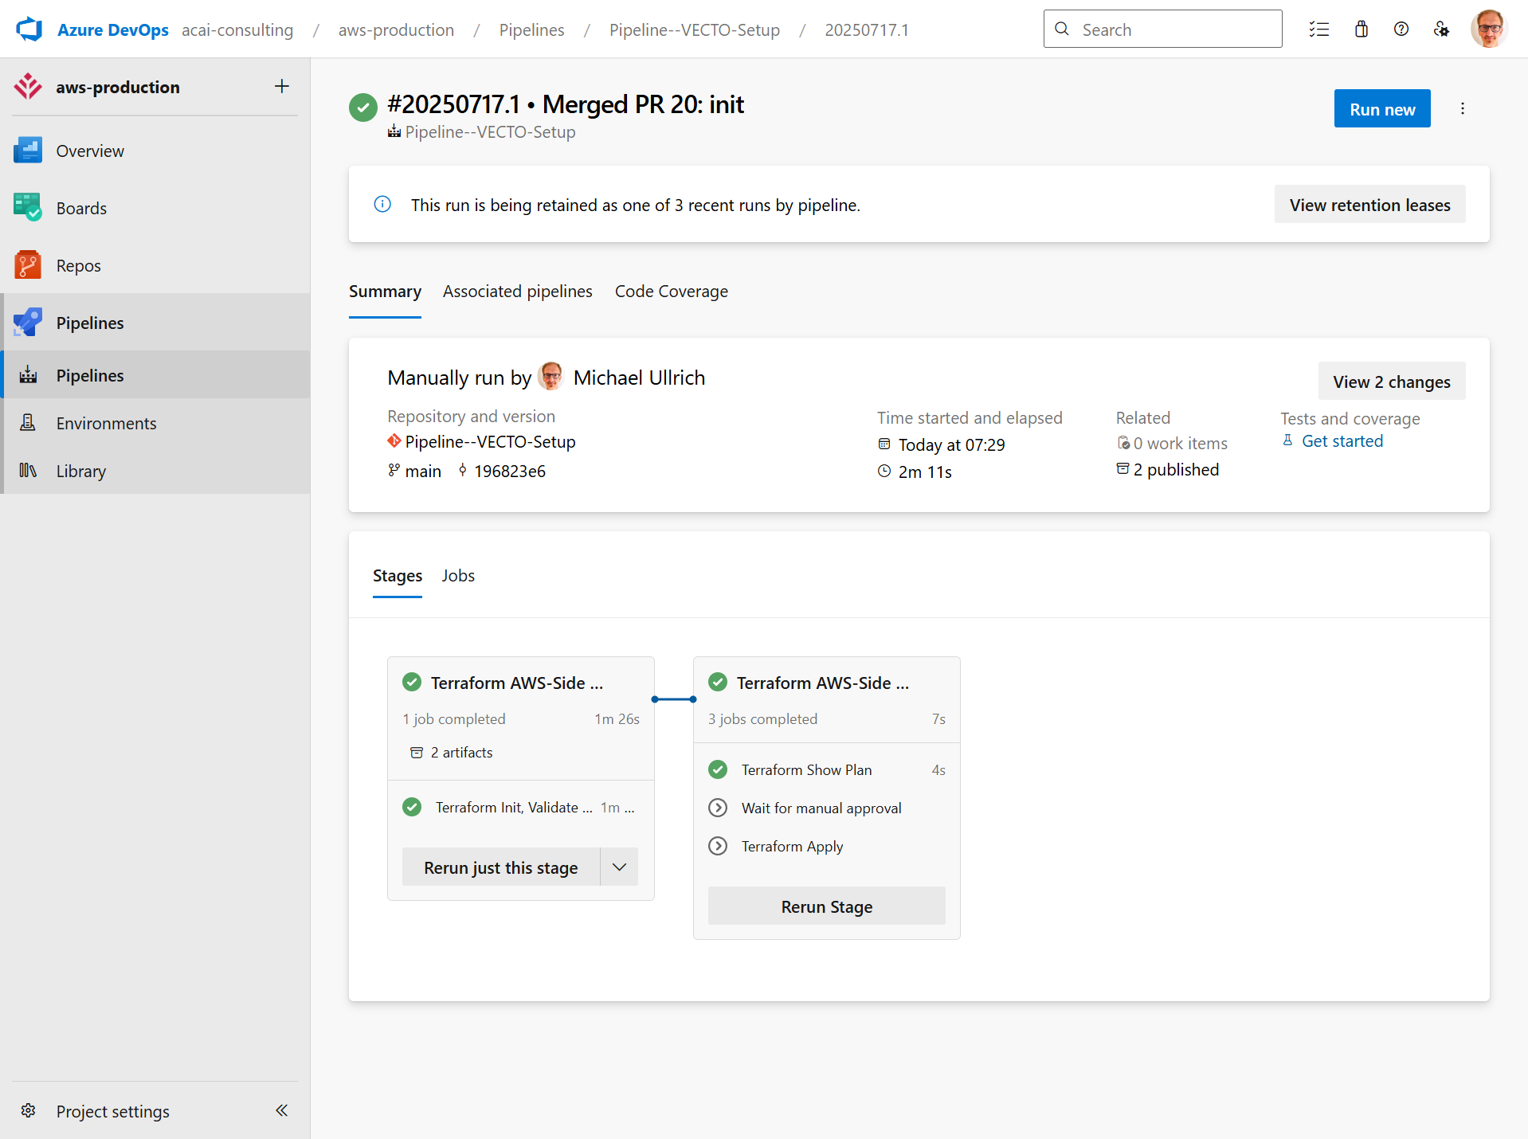Open Repos in the sidebar
The width and height of the screenshot is (1528, 1139).
155,265
